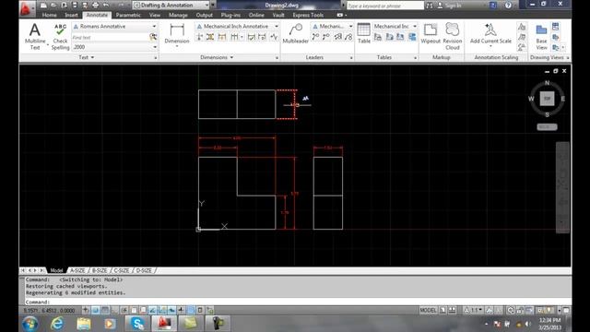Click the keyword or phrase search box

[x=384, y=6]
